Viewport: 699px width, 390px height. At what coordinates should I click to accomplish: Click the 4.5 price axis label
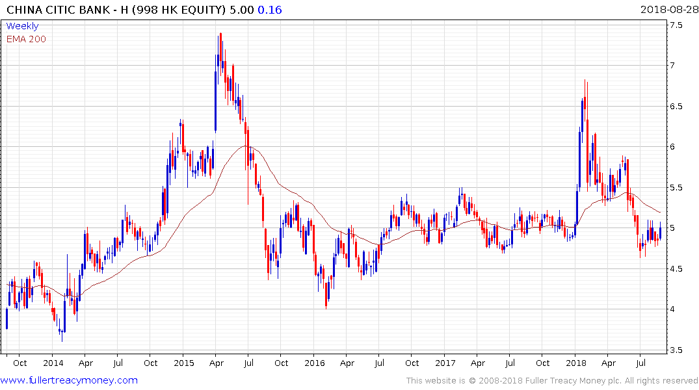point(676,268)
